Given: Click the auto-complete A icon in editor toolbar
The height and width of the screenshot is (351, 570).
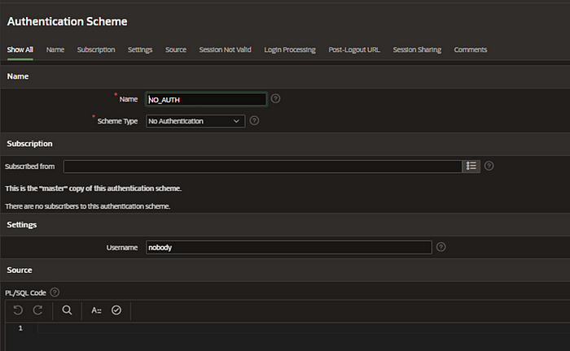Looking at the screenshot, I should (x=96, y=310).
